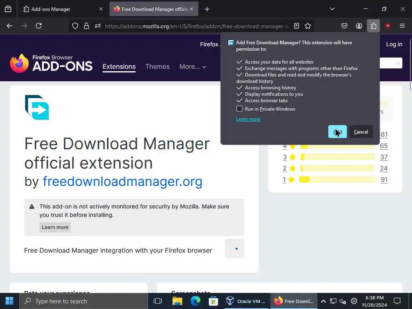Submit add-on search arrow button
This screenshot has height=309, width=412.
(397, 63)
